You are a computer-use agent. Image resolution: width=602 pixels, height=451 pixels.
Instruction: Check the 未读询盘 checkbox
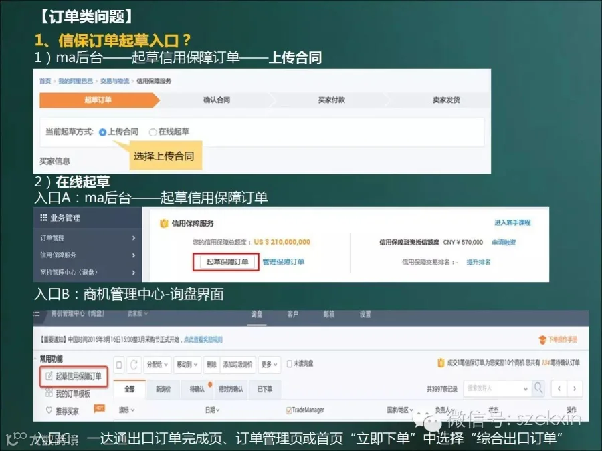click(289, 363)
